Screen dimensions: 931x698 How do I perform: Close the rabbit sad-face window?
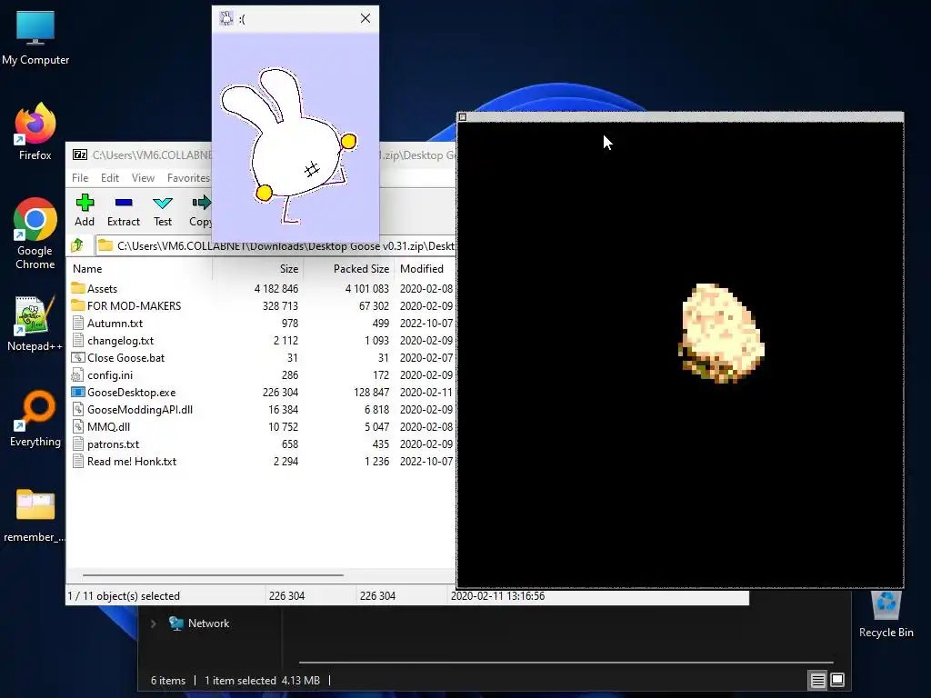coord(365,18)
